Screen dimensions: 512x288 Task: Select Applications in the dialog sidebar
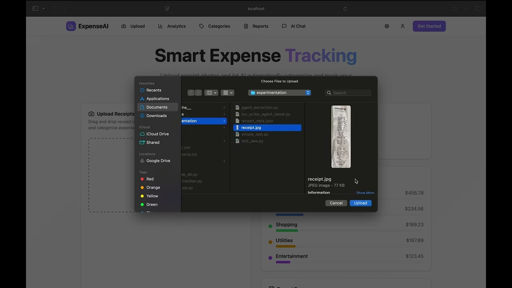coord(158,98)
